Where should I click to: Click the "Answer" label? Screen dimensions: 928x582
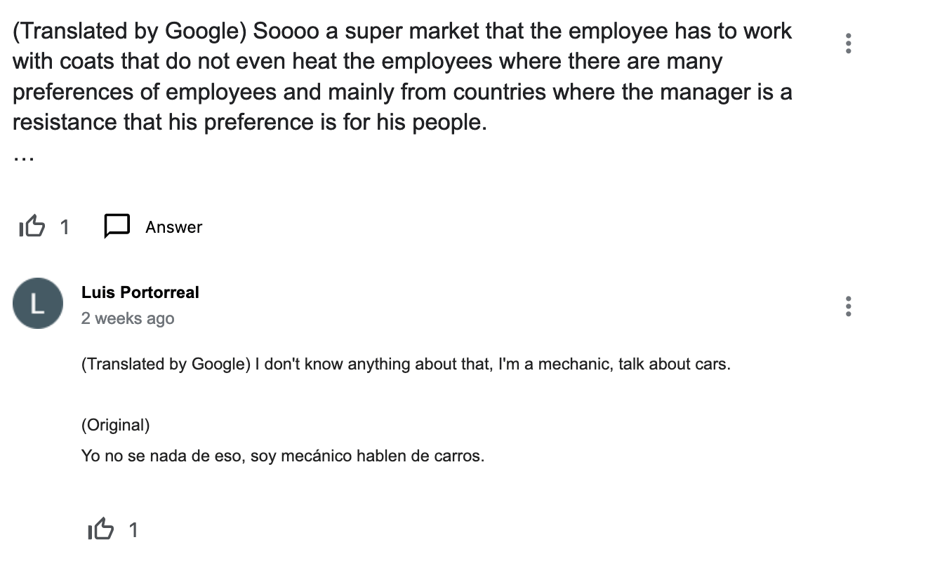click(173, 227)
